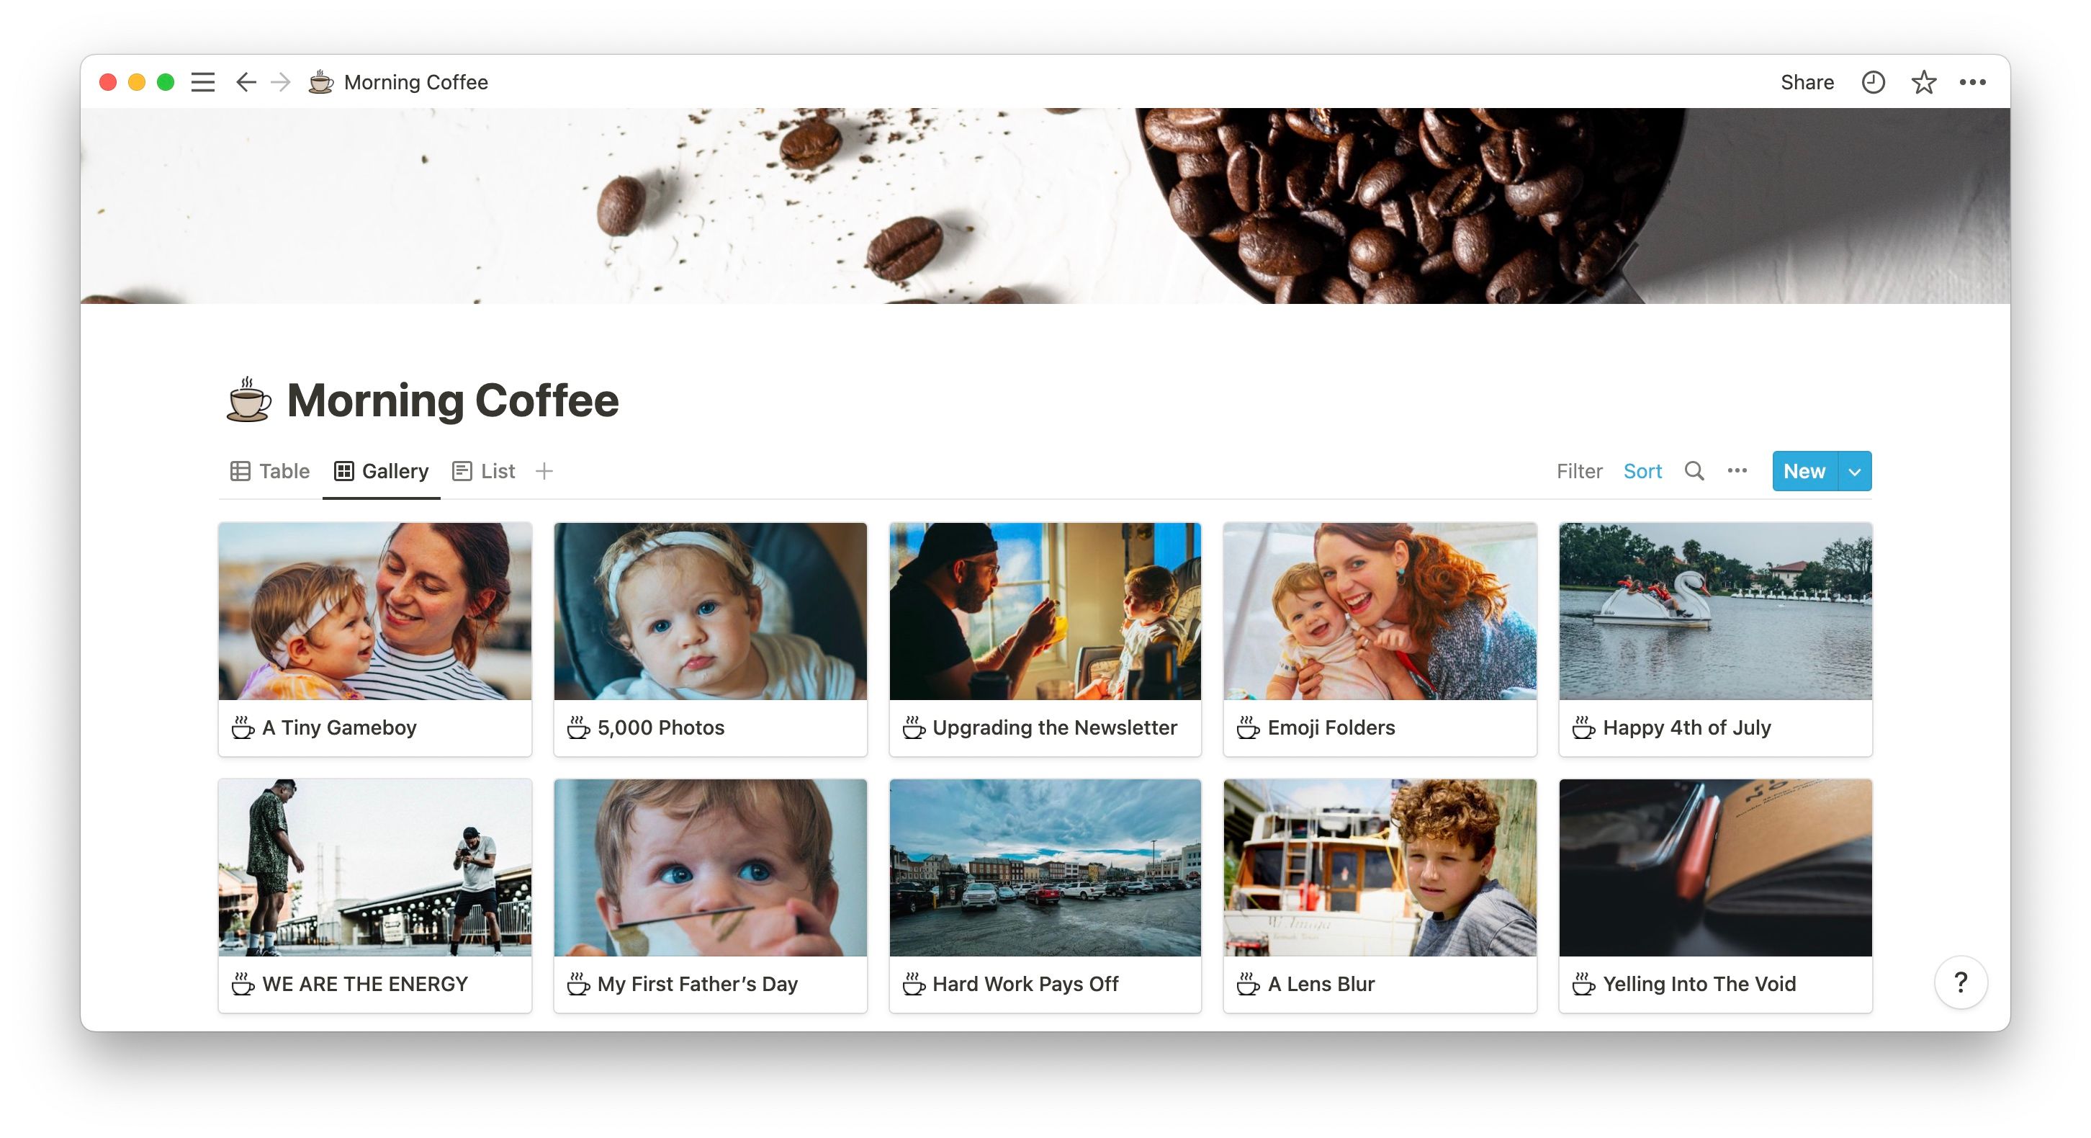
Task: Click the title text My First Father's Day
Action: tap(697, 984)
